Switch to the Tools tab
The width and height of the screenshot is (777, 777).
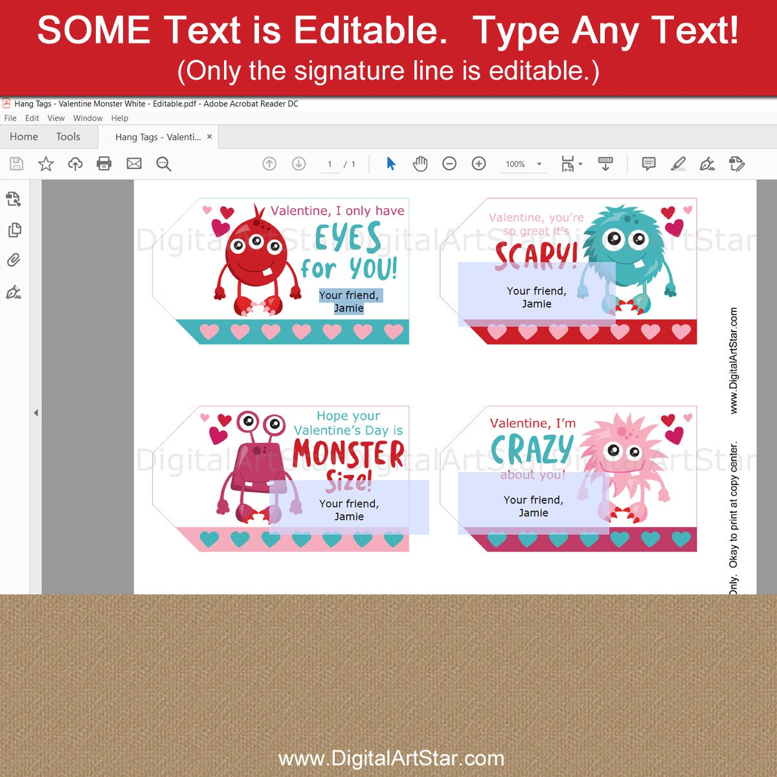(x=69, y=137)
